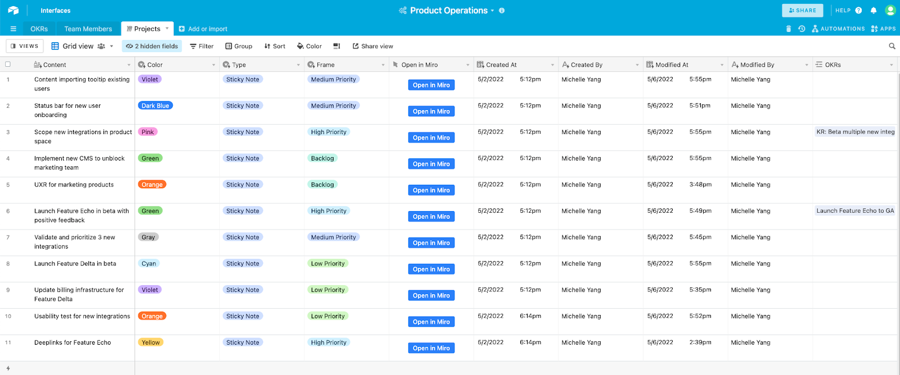The image size is (900, 375).
Task: Switch to the Team Members tab
Action: click(x=88, y=29)
